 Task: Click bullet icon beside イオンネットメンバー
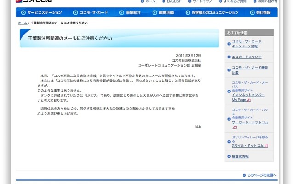(x=229, y=92)
